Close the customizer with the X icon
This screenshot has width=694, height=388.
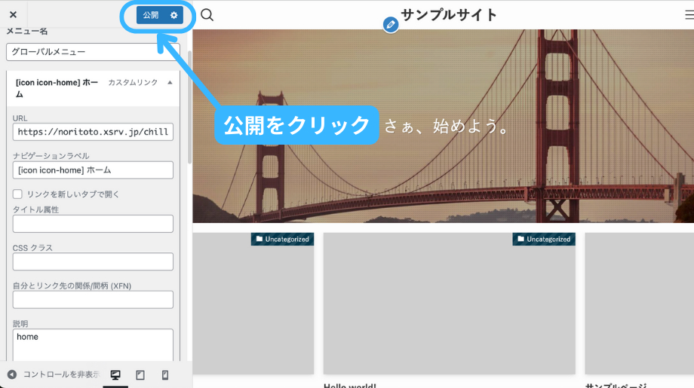click(x=13, y=14)
